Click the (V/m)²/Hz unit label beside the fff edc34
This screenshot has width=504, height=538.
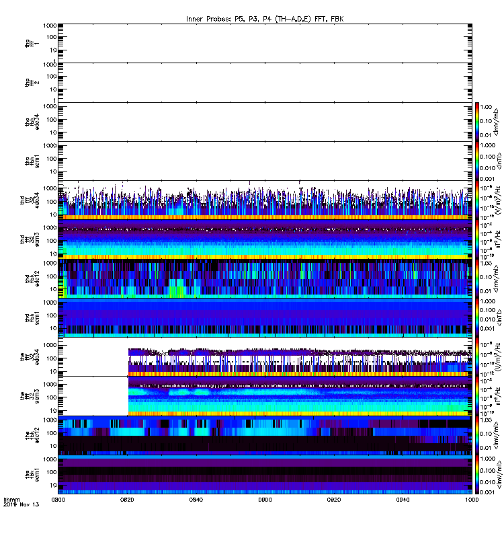pyautogui.click(x=498, y=357)
